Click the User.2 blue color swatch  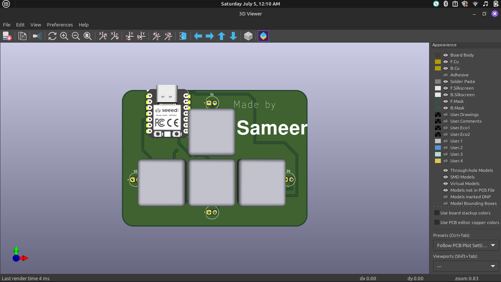[x=438, y=148]
